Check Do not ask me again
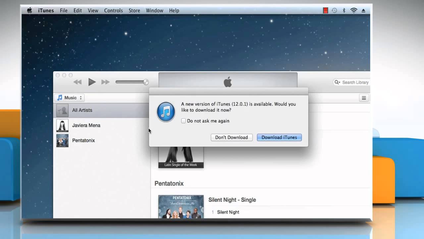Viewport: 424px width, 239px height. click(x=183, y=121)
